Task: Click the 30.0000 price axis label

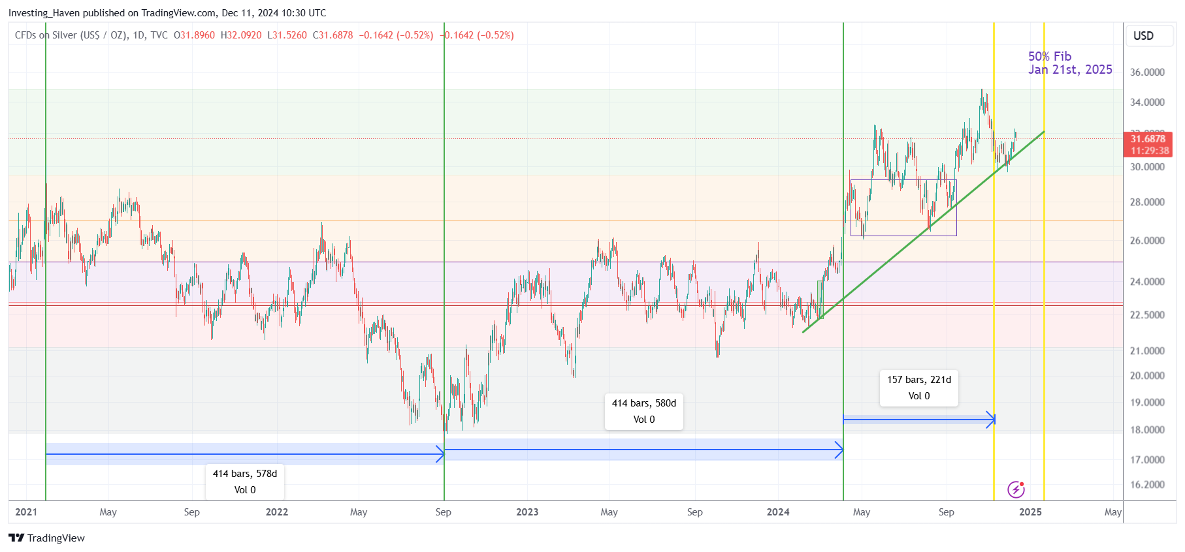Action: pyautogui.click(x=1147, y=167)
